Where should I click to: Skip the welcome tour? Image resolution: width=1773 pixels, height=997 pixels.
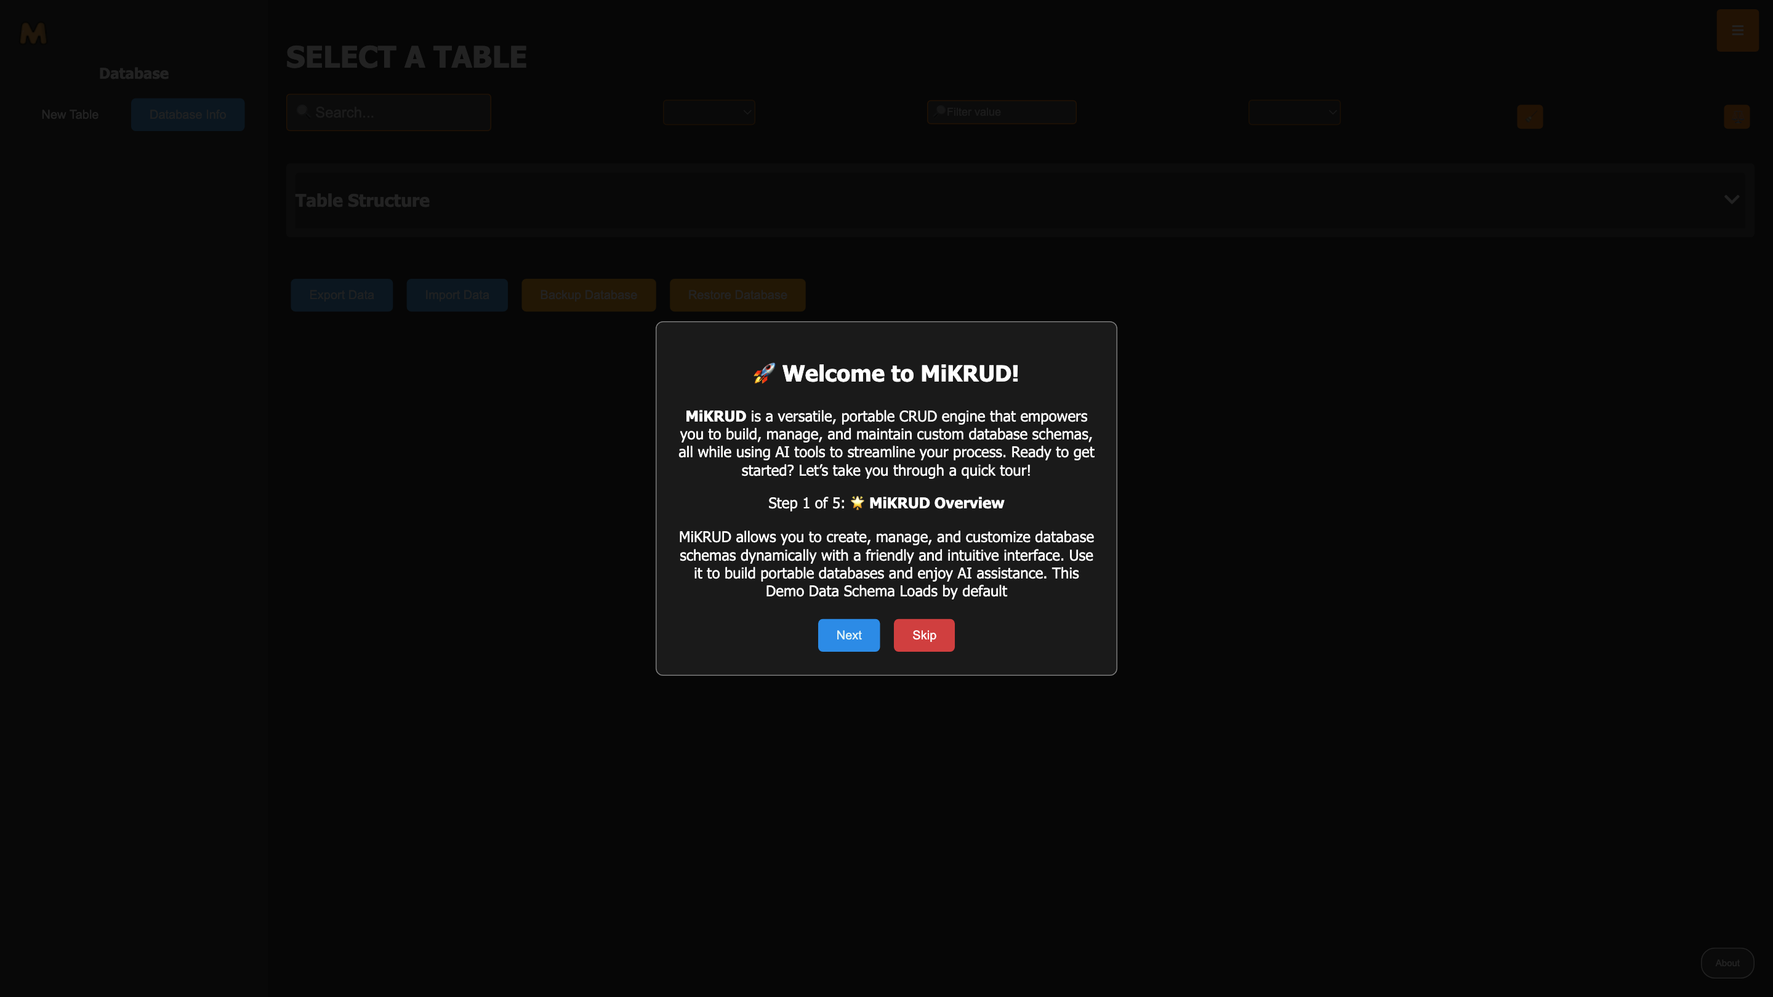[x=923, y=635]
